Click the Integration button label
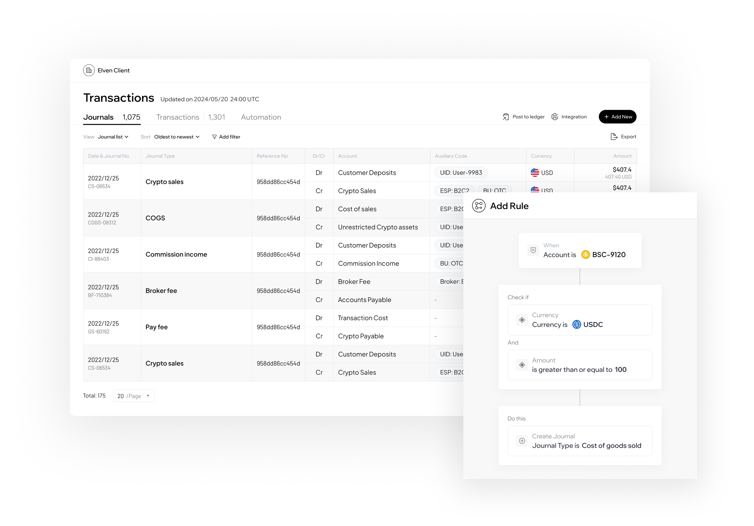Image resolution: width=754 pixels, height=526 pixels. pos(574,117)
